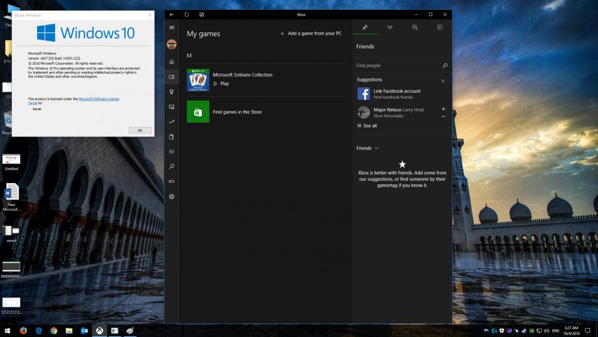
Task: Switch to the Friends tab icon
Action: [x=365, y=28]
